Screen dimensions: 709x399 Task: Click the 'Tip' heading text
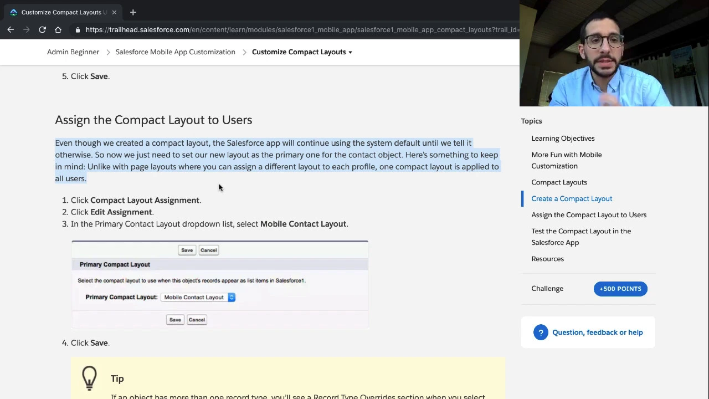click(x=117, y=378)
